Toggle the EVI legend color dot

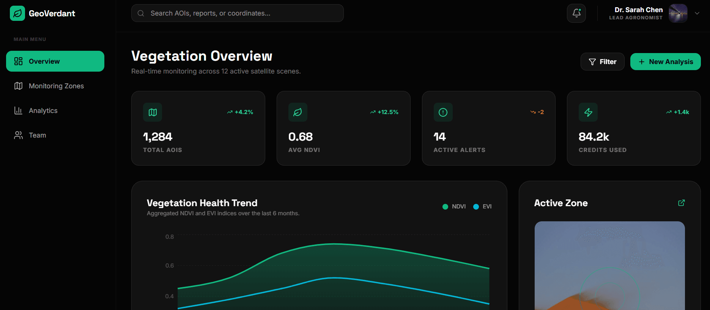476,207
